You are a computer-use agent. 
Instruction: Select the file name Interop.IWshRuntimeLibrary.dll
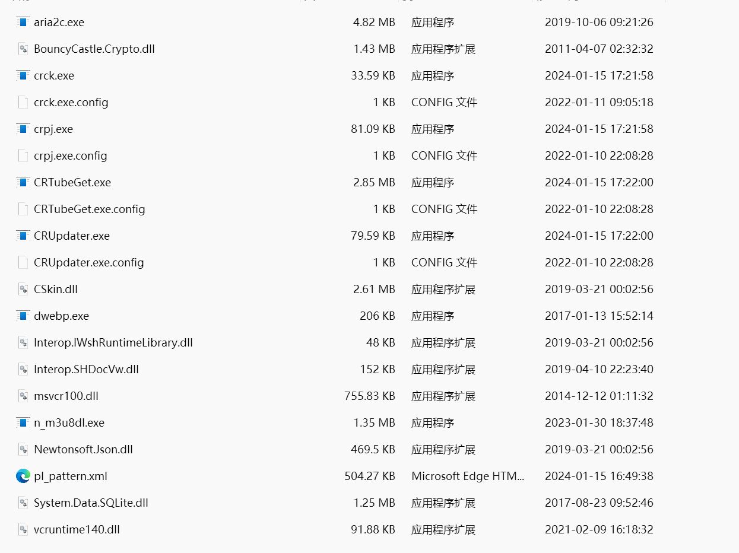click(x=113, y=343)
